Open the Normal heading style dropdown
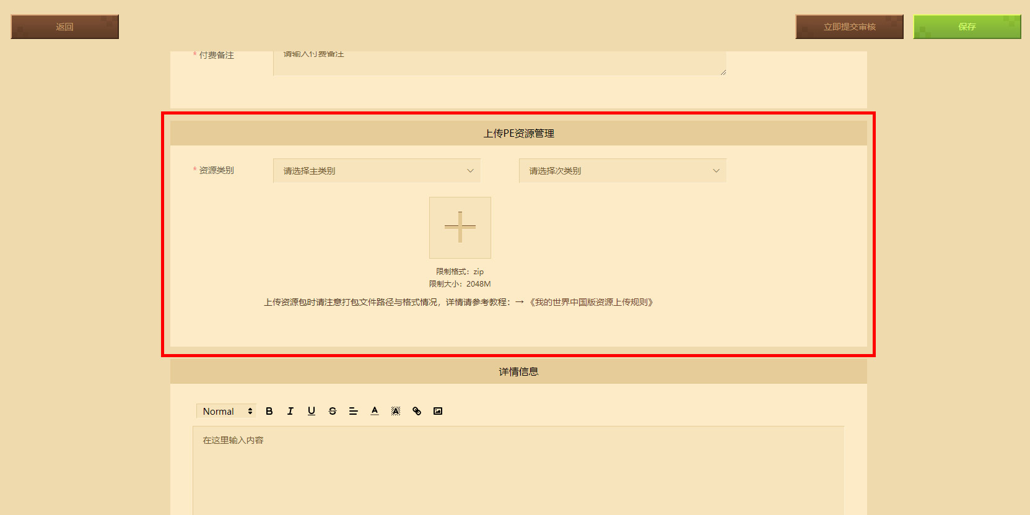 (227, 411)
